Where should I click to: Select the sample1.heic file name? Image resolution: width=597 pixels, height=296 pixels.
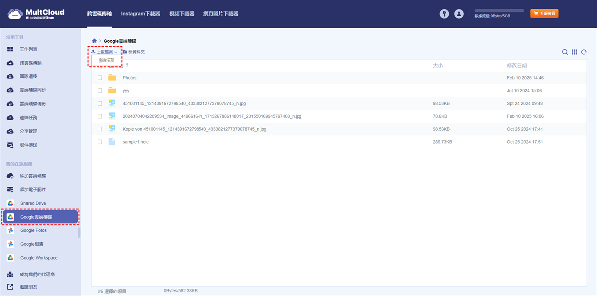[136, 142]
